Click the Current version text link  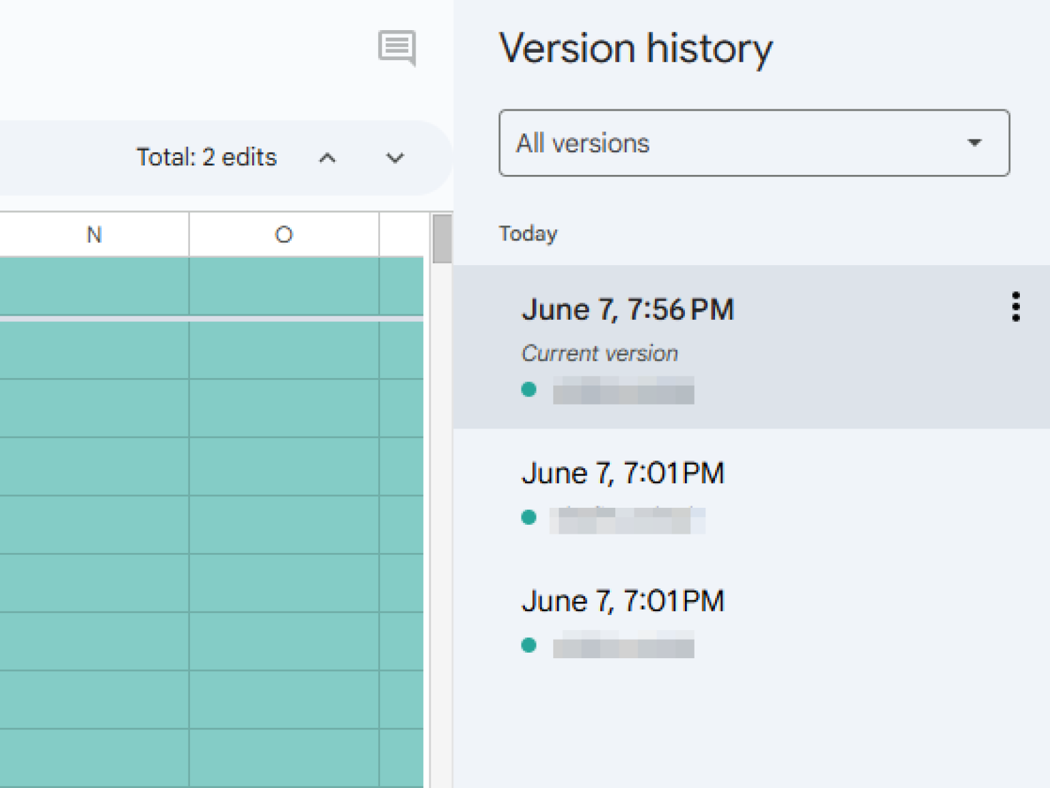(600, 353)
